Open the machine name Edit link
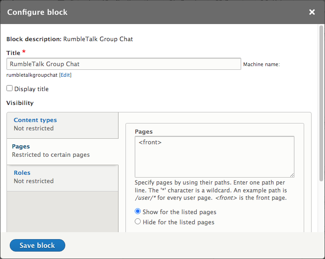The height and width of the screenshot is (259, 325). (x=65, y=75)
